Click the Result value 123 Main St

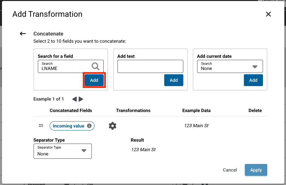(x=143, y=150)
